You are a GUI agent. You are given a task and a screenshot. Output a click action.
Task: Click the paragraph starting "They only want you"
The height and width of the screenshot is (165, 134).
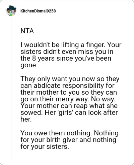(70, 99)
